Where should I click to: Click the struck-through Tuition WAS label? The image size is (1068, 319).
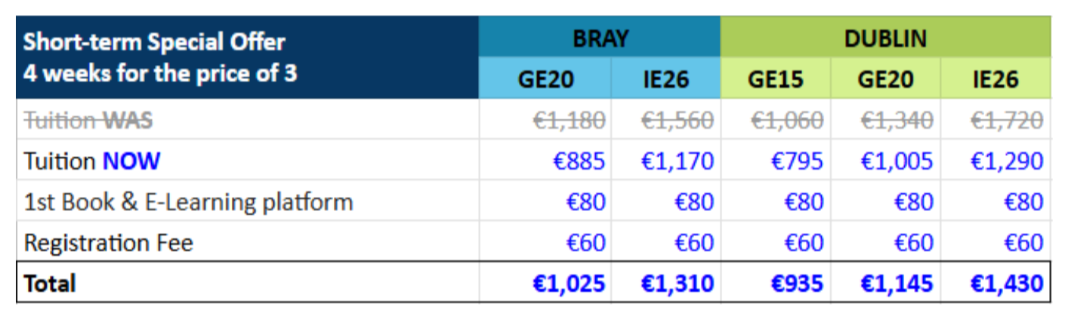pos(88,120)
